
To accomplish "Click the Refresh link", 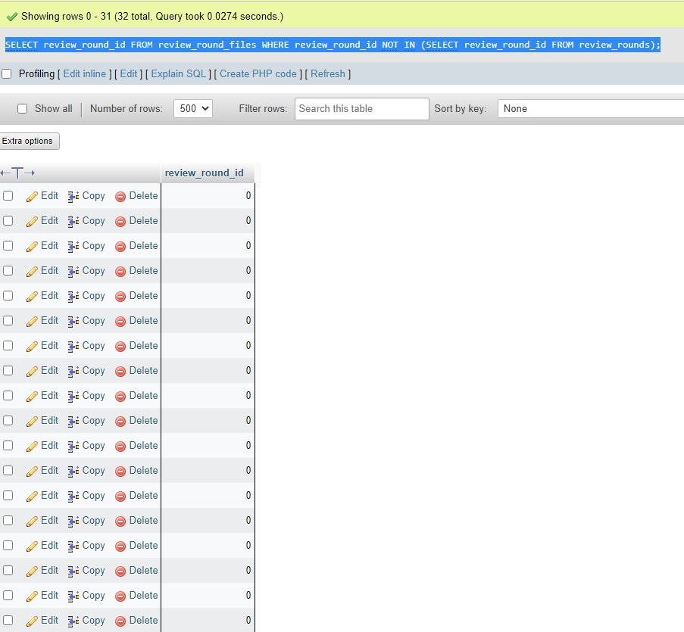I will pos(327,73).
